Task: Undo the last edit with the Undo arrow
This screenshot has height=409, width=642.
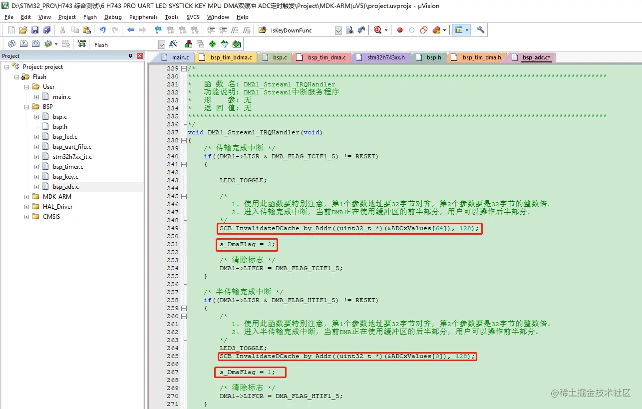Action: click(103, 30)
